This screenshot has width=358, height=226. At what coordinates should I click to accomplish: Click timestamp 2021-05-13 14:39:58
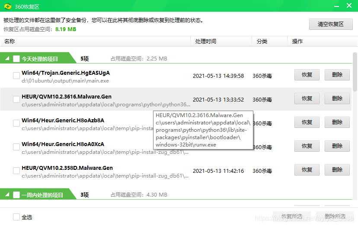[x=218, y=76]
